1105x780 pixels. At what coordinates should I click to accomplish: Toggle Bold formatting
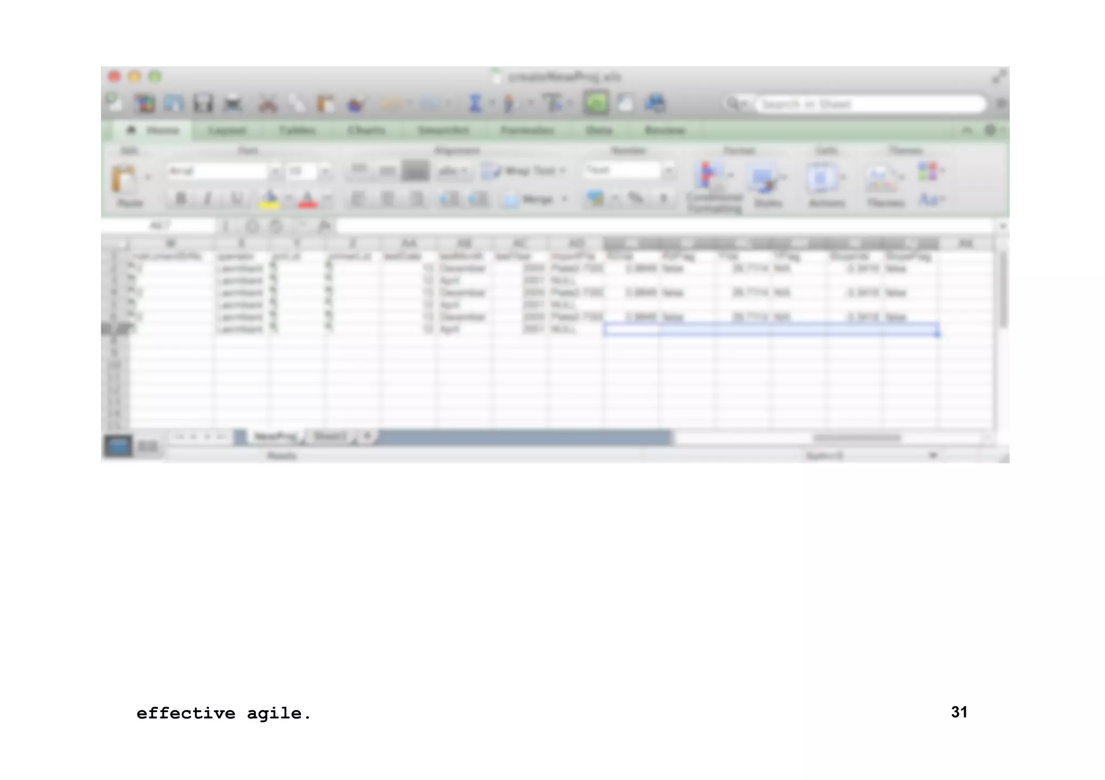(181, 199)
